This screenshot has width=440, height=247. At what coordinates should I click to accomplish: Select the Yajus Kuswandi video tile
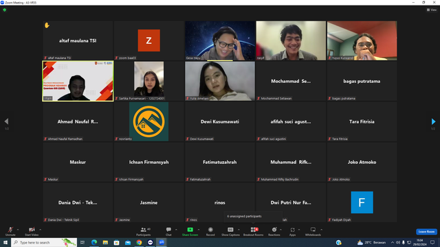(362, 40)
